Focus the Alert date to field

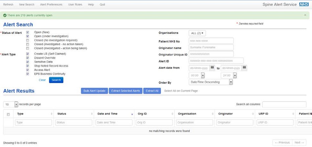point(231,68)
